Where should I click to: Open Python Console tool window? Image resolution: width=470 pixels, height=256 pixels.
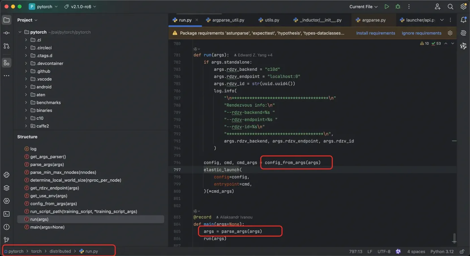click(6, 175)
